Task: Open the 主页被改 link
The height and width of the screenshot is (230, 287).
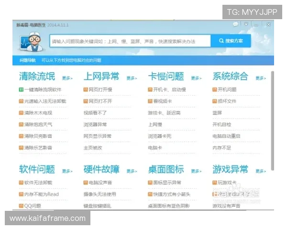Action: (93, 148)
